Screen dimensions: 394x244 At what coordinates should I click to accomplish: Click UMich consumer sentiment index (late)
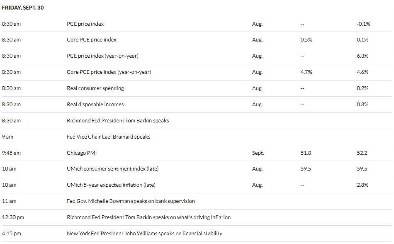click(112, 168)
